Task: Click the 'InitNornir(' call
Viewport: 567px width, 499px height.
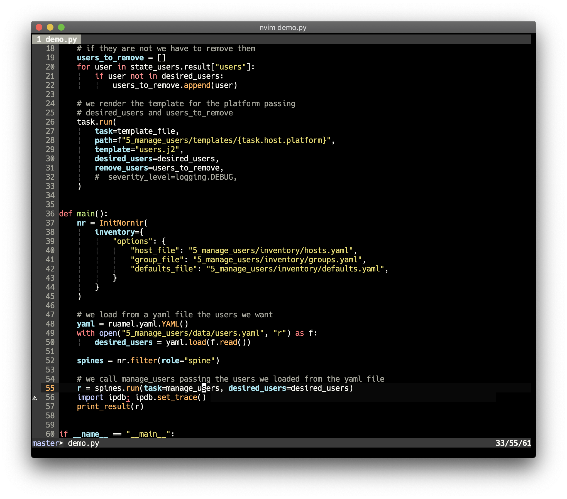Action: [123, 223]
